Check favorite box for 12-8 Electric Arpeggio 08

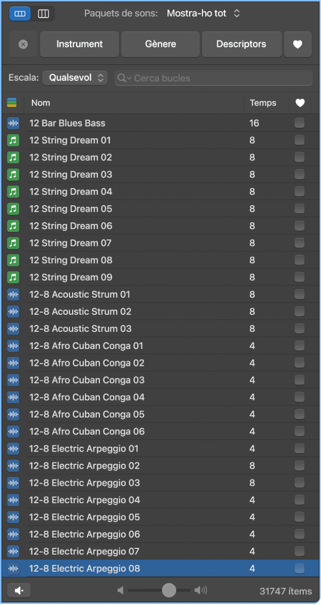[300, 568]
